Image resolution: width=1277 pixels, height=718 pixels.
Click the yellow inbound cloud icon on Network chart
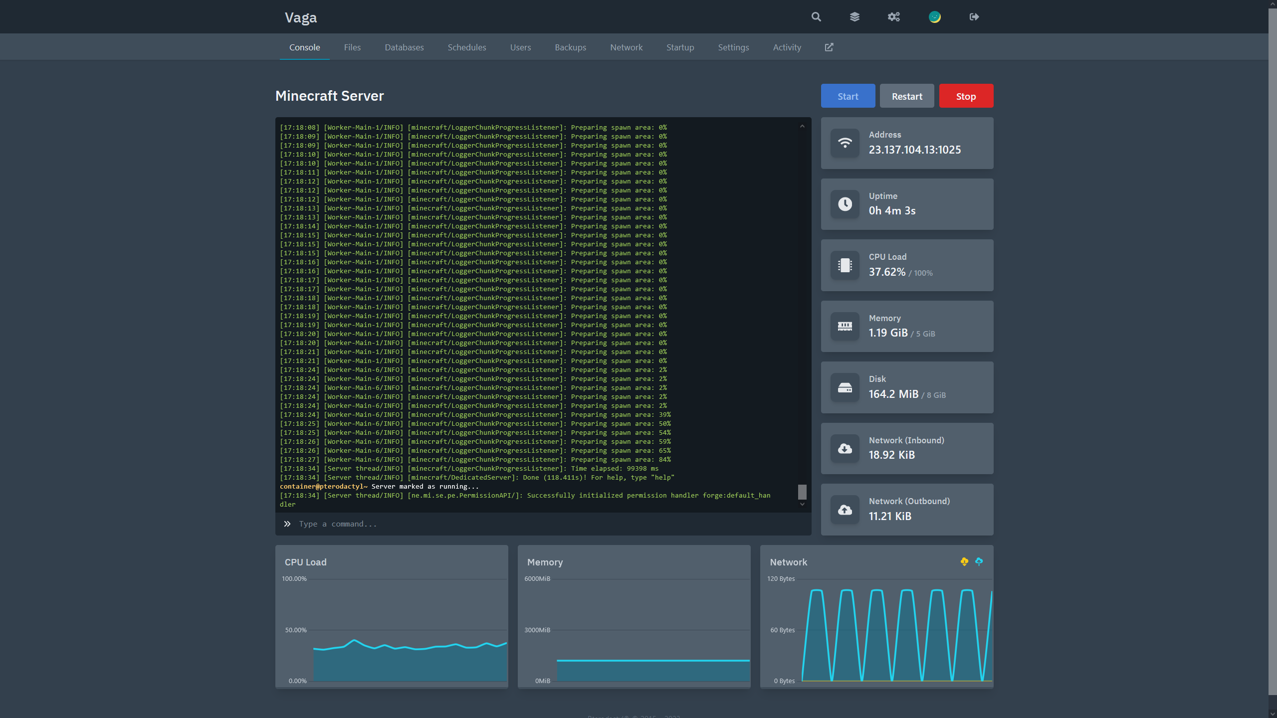click(x=964, y=562)
